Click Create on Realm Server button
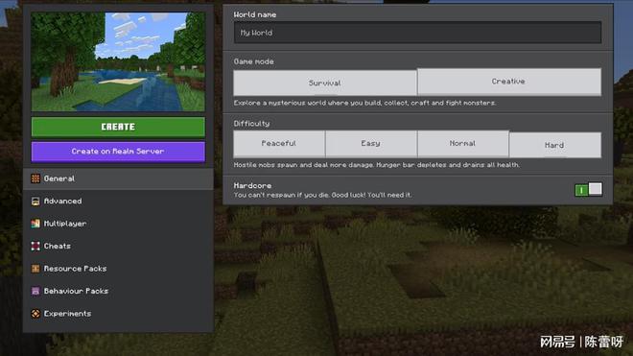Screen dimensions: 633x356 click(118, 152)
